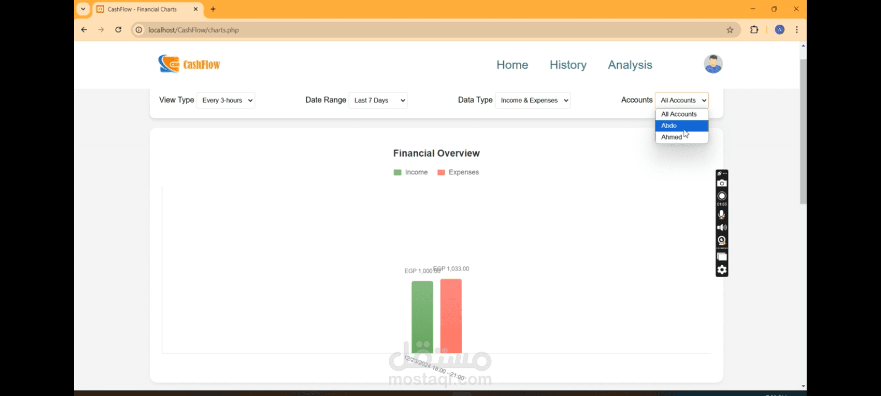Open the recorder windows/gallery icon
This screenshot has width=881, height=396.
point(722,257)
